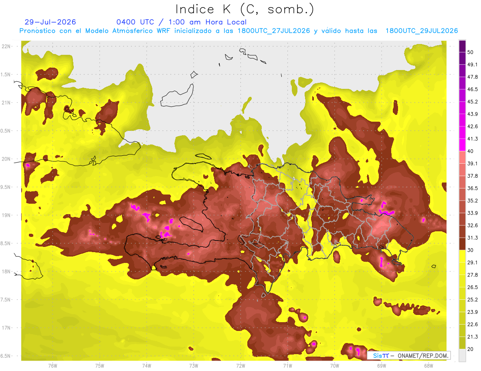
Task: Click the 71W longitude axis label
Action: (287, 365)
